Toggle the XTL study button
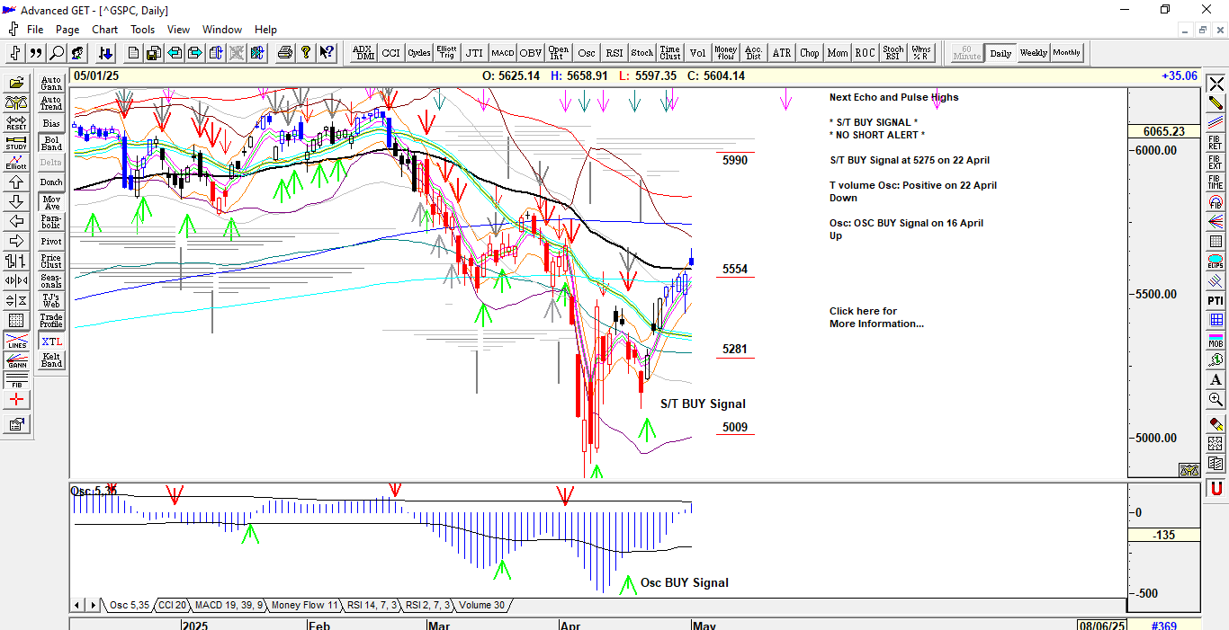The width and height of the screenshot is (1229, 630). tap(51, 342)
